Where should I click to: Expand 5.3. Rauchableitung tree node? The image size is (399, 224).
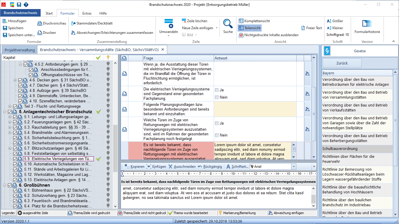[x=10, y=127]
